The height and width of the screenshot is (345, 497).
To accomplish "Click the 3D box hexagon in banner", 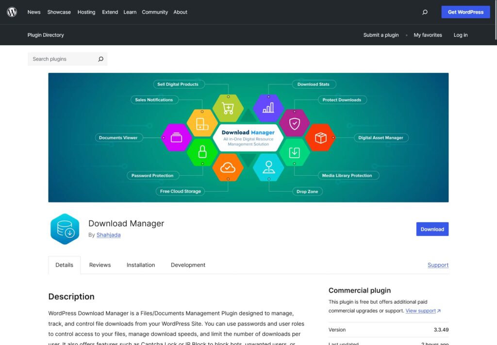I will click(320, 138).
